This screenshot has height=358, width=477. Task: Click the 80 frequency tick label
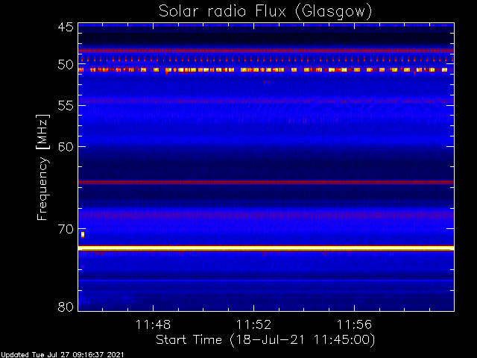tap(66, 307)
